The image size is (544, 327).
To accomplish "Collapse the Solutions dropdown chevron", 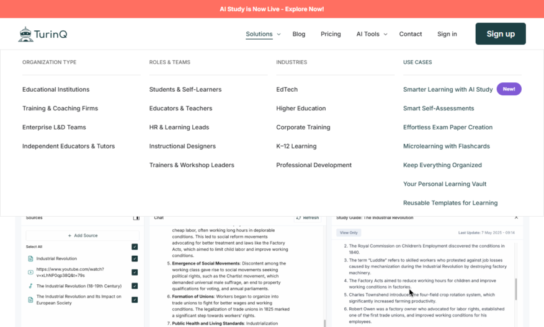I will coord(279,34).
